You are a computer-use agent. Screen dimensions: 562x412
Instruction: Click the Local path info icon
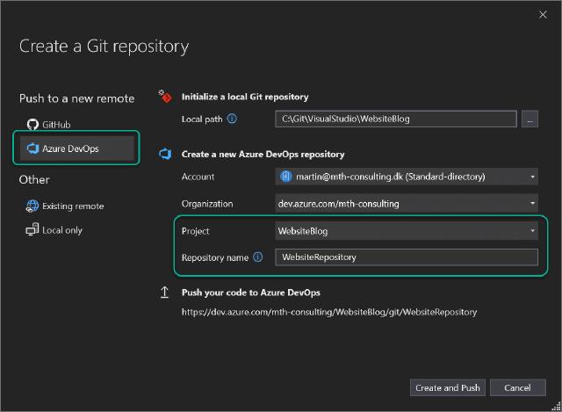point(232,119)
